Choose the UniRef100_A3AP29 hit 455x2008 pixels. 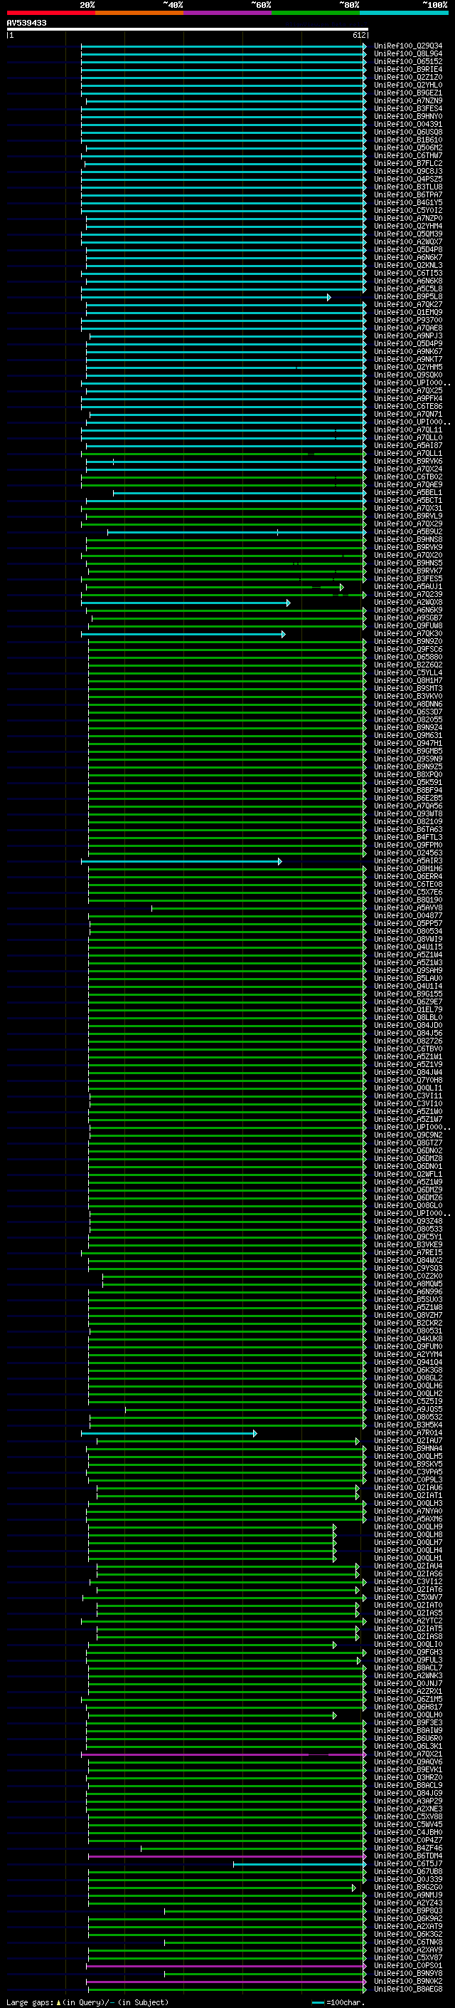pos(407,1801)
